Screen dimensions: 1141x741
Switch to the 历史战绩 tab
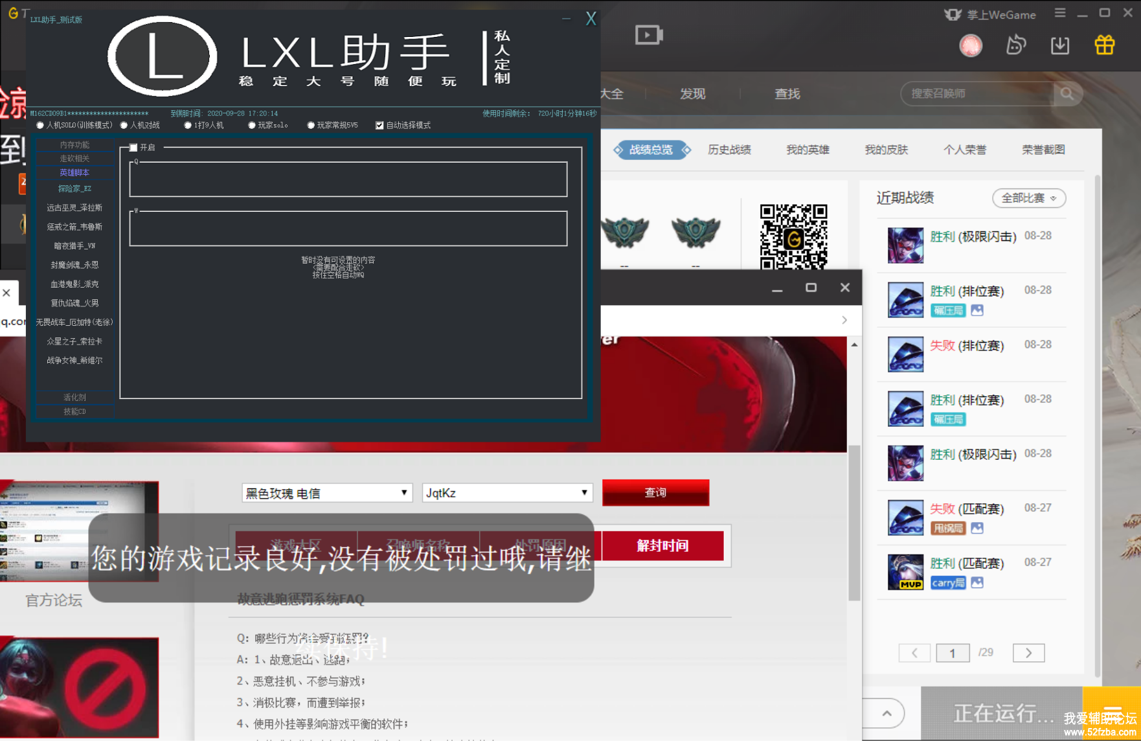(x=729, y=150)
